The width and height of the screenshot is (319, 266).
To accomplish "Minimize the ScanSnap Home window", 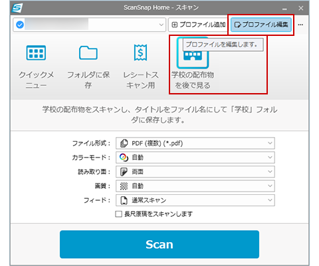I will pos(285,9).
